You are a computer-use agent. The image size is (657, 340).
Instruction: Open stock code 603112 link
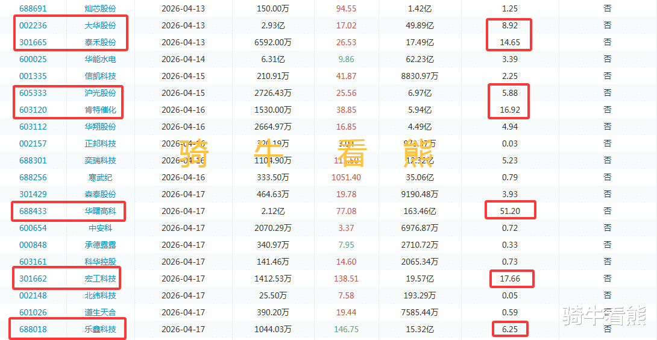(33, 127)
